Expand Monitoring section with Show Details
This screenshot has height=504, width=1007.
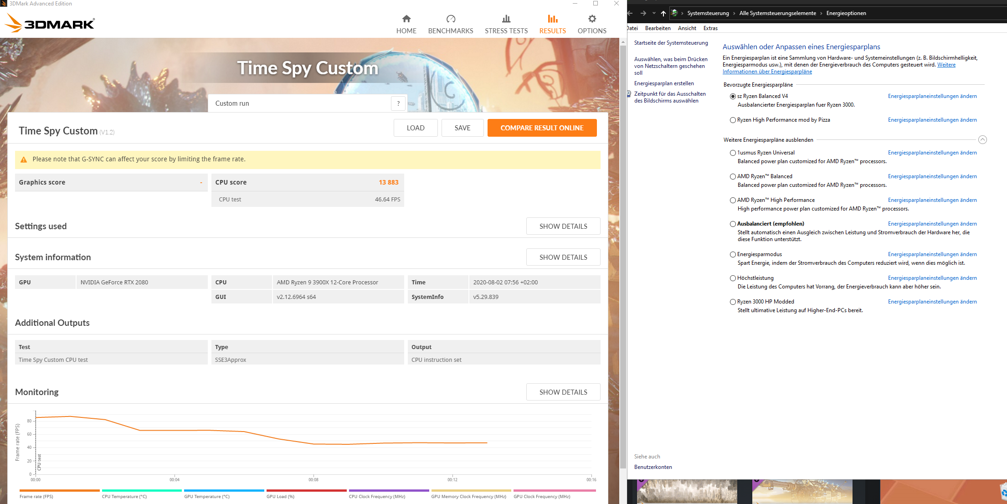[563, 392]
